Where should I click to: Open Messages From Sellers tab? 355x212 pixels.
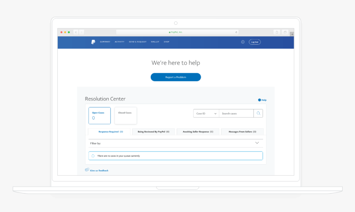point(242,132)
